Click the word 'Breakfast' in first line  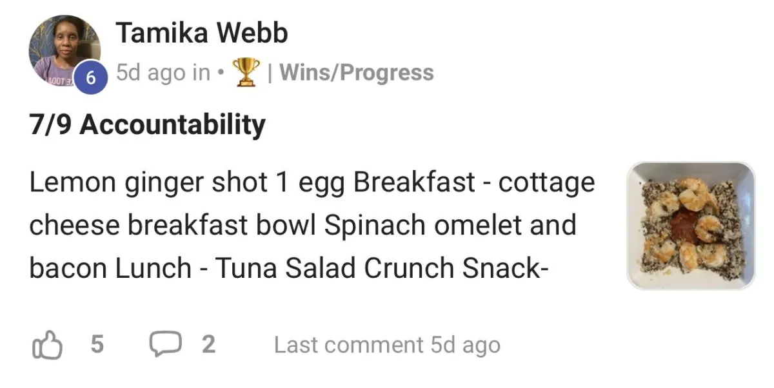[415, 182]
